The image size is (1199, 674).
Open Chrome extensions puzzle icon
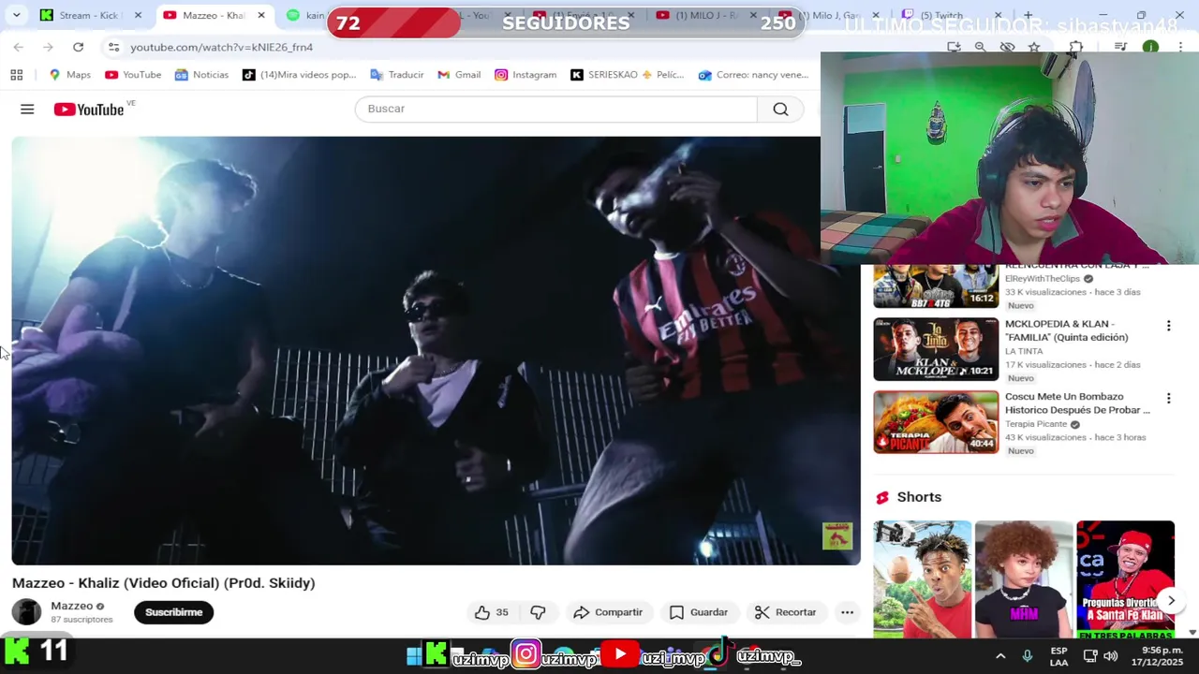pyautogui.click(x=1076, y=47)
